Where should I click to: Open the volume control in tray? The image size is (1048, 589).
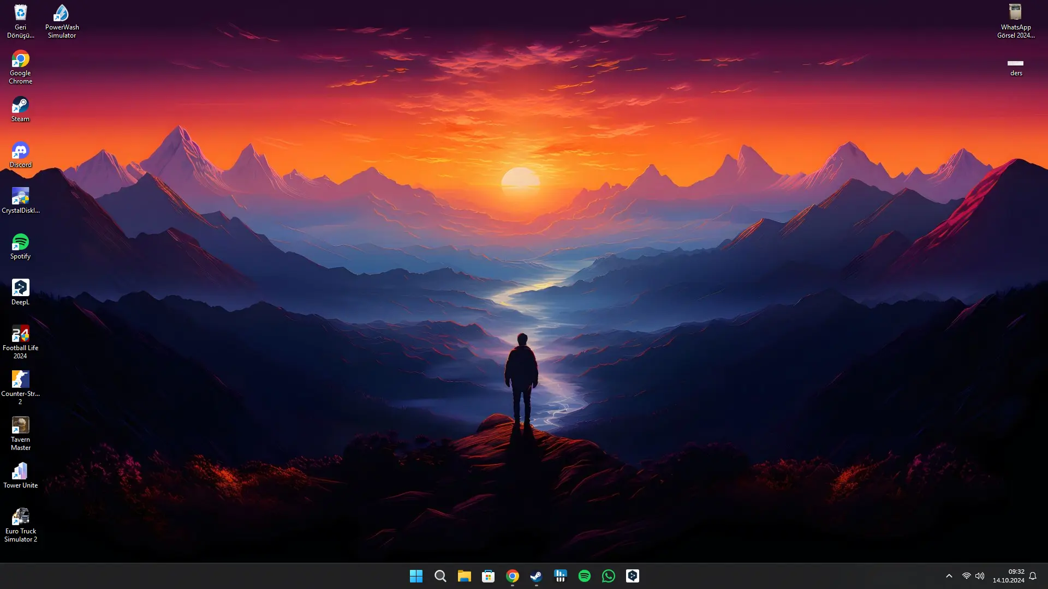(980, 576)
